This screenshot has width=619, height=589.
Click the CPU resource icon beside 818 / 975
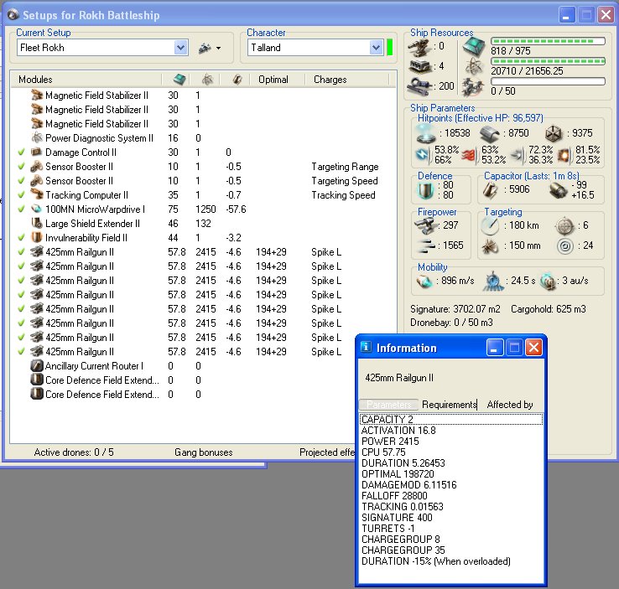tap(473, 47)
